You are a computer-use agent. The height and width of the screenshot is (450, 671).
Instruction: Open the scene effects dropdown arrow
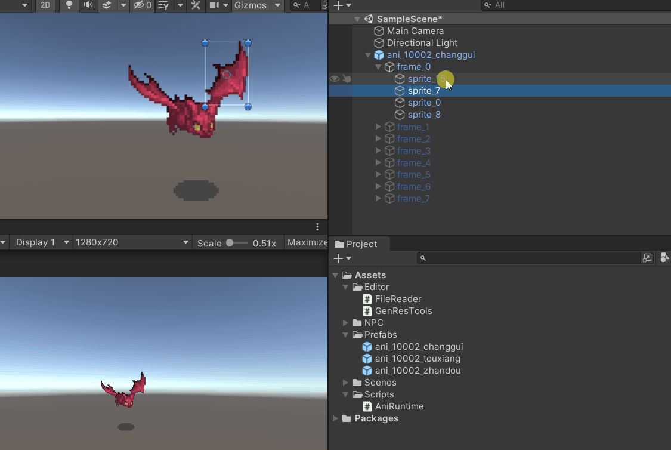123,5
